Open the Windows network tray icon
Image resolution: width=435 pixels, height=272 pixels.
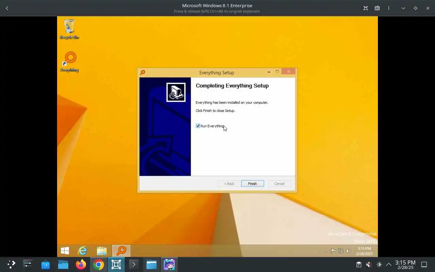pos(341,251)
